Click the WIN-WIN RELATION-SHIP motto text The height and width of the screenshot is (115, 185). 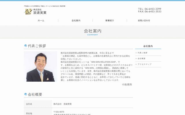pyautogui.click(x=103, y=62)
